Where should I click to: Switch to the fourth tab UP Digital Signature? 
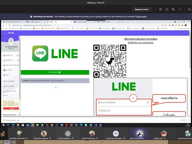point(84,22)
